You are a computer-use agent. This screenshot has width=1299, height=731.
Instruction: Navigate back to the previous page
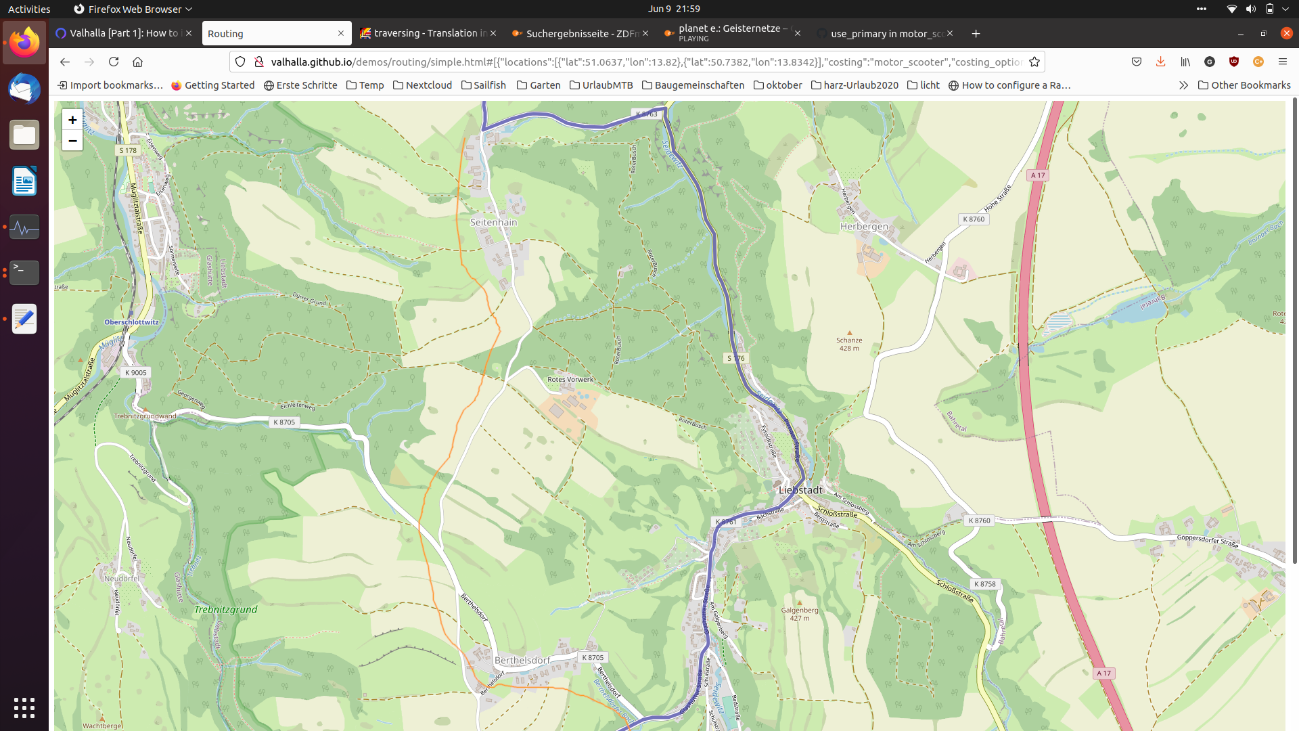(64, 62)
